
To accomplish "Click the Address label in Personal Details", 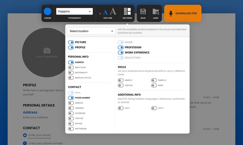I will (30, 112).
